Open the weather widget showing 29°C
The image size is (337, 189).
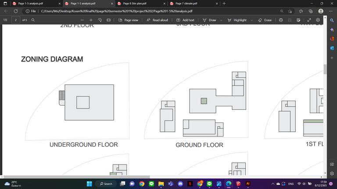tap(13, 184)
